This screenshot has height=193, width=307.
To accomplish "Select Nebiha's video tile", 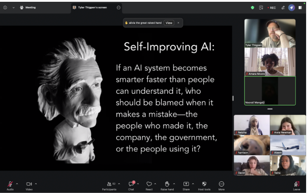I will [252, 125].
